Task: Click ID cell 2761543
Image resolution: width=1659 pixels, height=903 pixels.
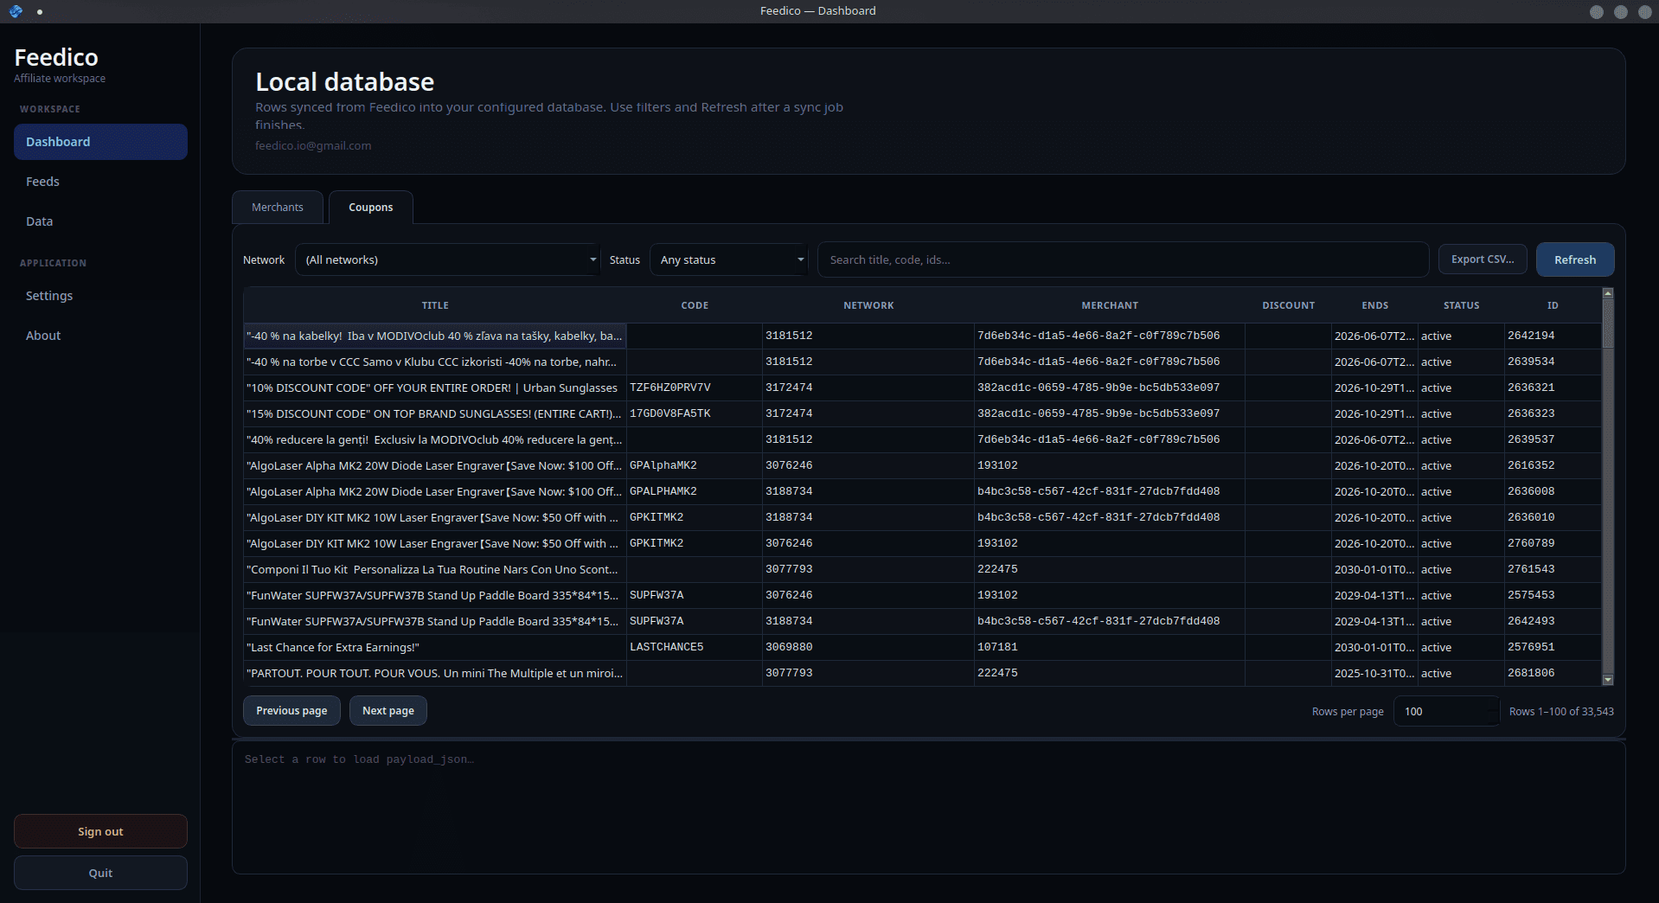Action: pos(1553,569)
